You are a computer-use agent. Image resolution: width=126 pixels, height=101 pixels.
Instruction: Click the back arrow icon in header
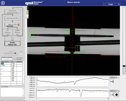point(3,3)
